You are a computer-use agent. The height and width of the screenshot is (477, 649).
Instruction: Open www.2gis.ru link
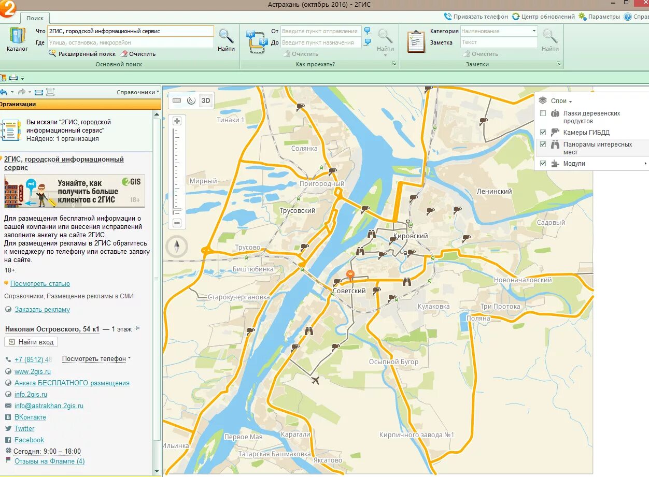(33, 372)
